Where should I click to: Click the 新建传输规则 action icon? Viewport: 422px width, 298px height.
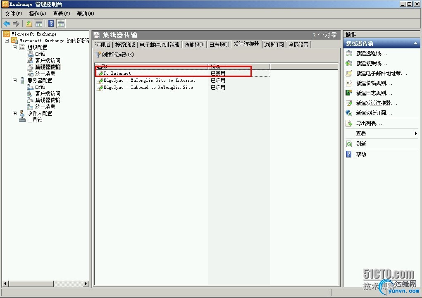pos(349,83)
